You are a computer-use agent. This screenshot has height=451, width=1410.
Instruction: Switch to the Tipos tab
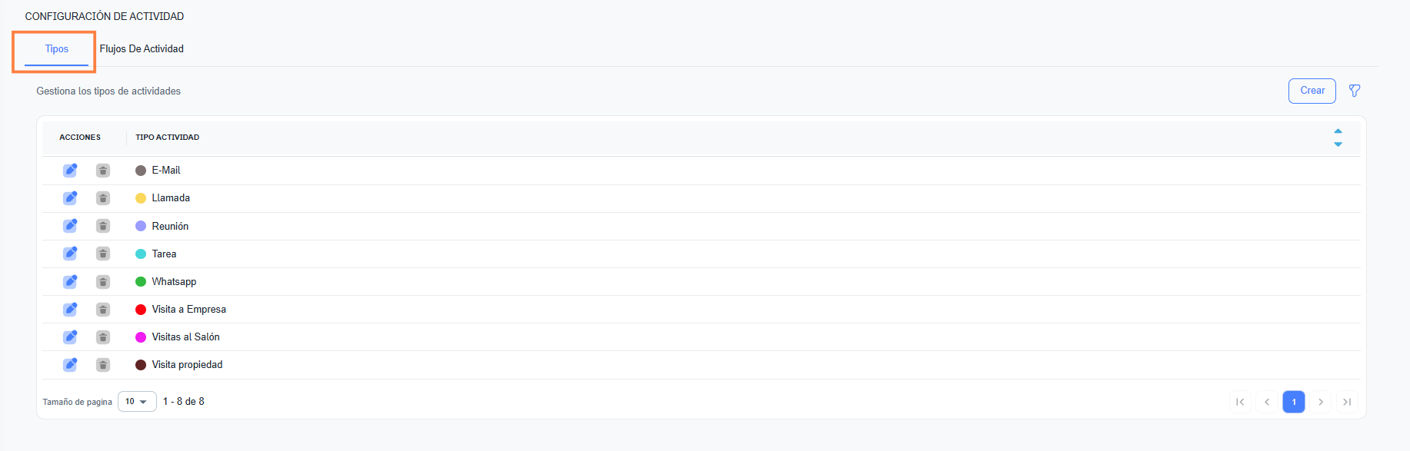tap(57, 49)
